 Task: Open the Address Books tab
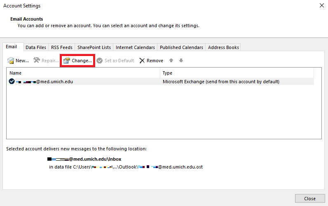click(223, 47)
